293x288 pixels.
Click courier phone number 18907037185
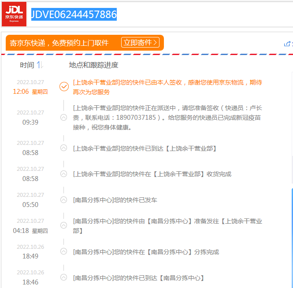(136, 118)
